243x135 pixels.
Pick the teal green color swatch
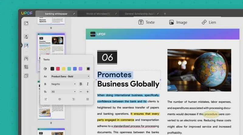tap(69, 69)
